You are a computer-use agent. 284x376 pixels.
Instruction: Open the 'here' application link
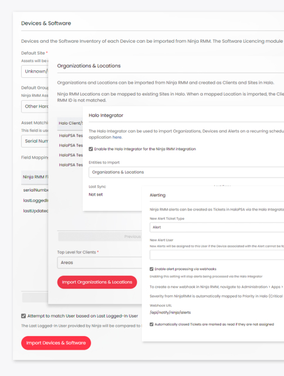pos(117,138)
